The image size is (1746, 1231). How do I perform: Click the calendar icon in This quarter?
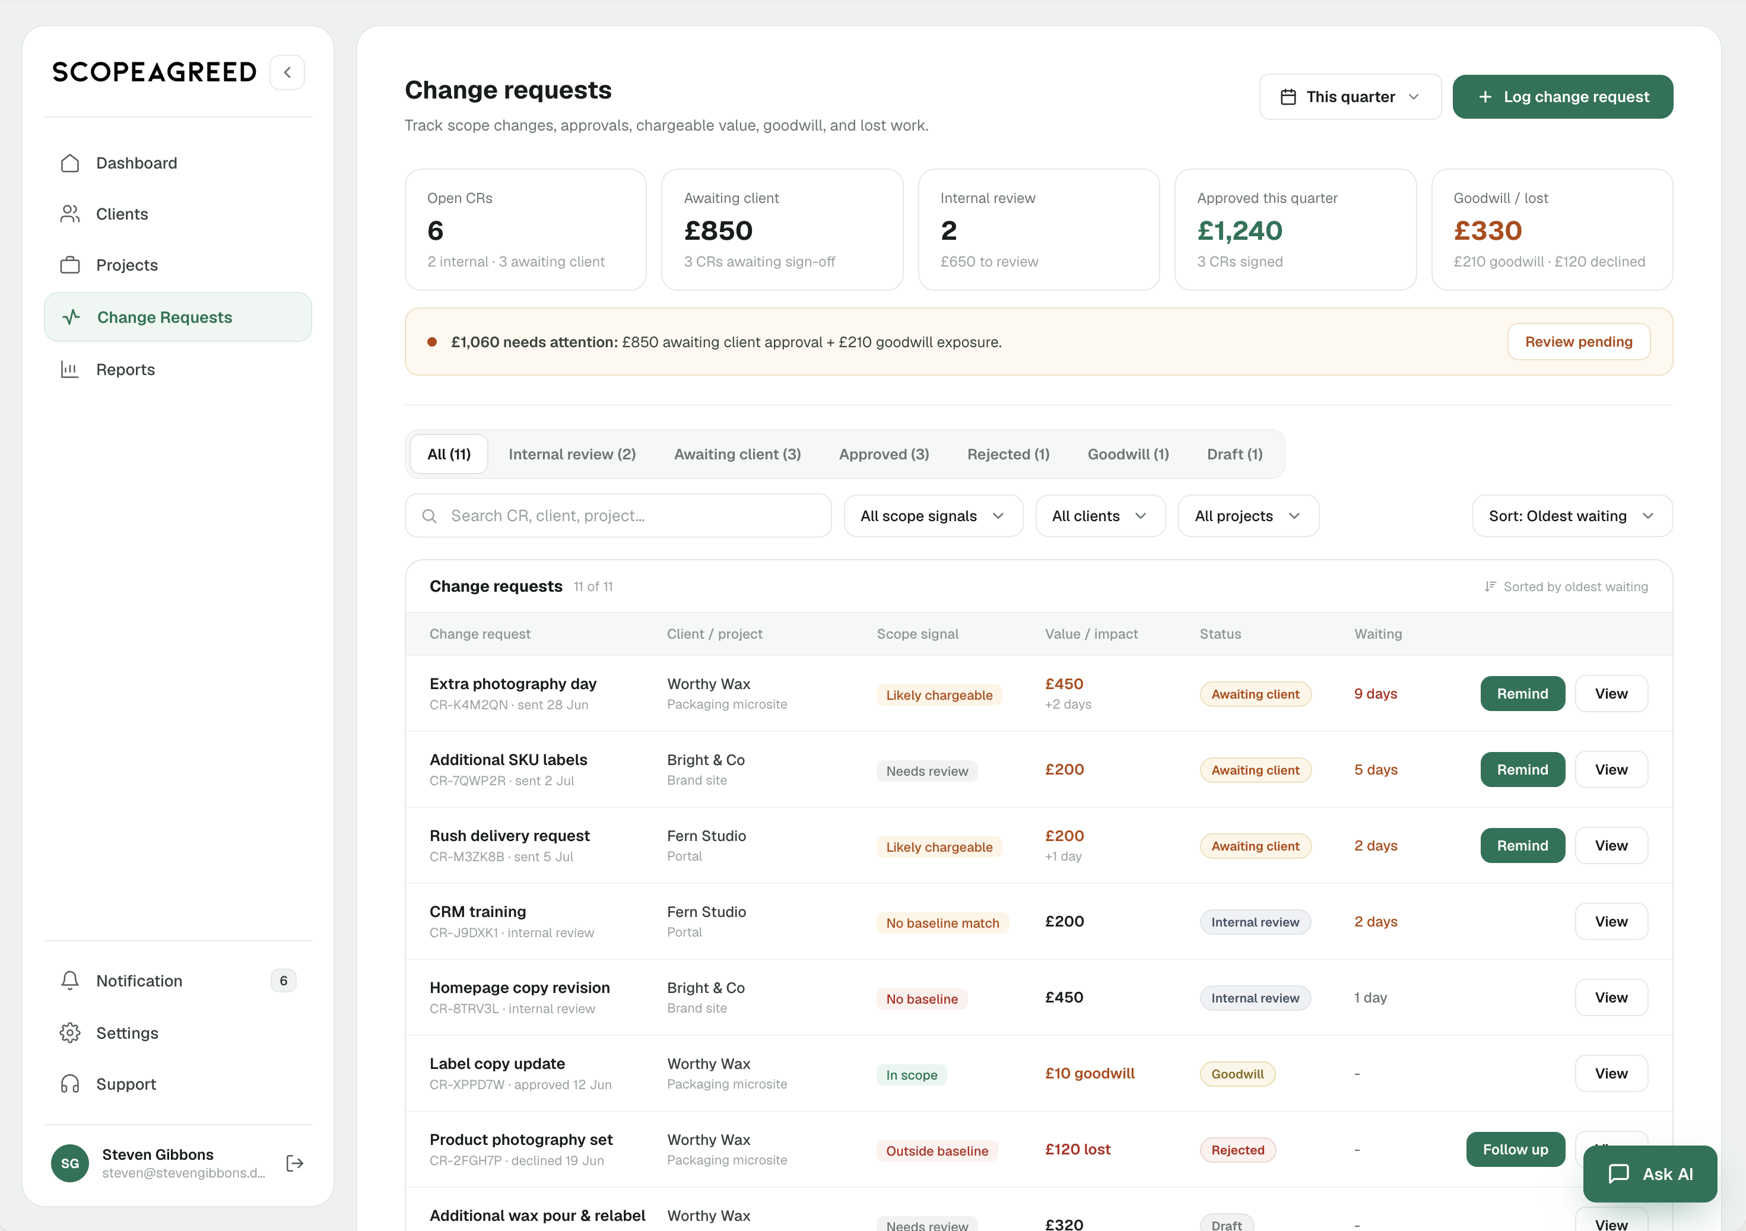point(1288,97)
